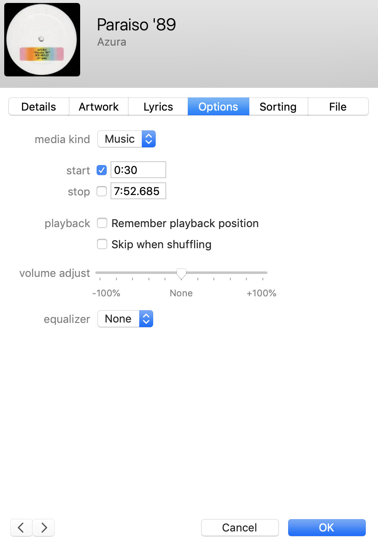Open the equalizer None dropdown
The width and height of the screenshot is (378, 542).
tap(125, 319)
